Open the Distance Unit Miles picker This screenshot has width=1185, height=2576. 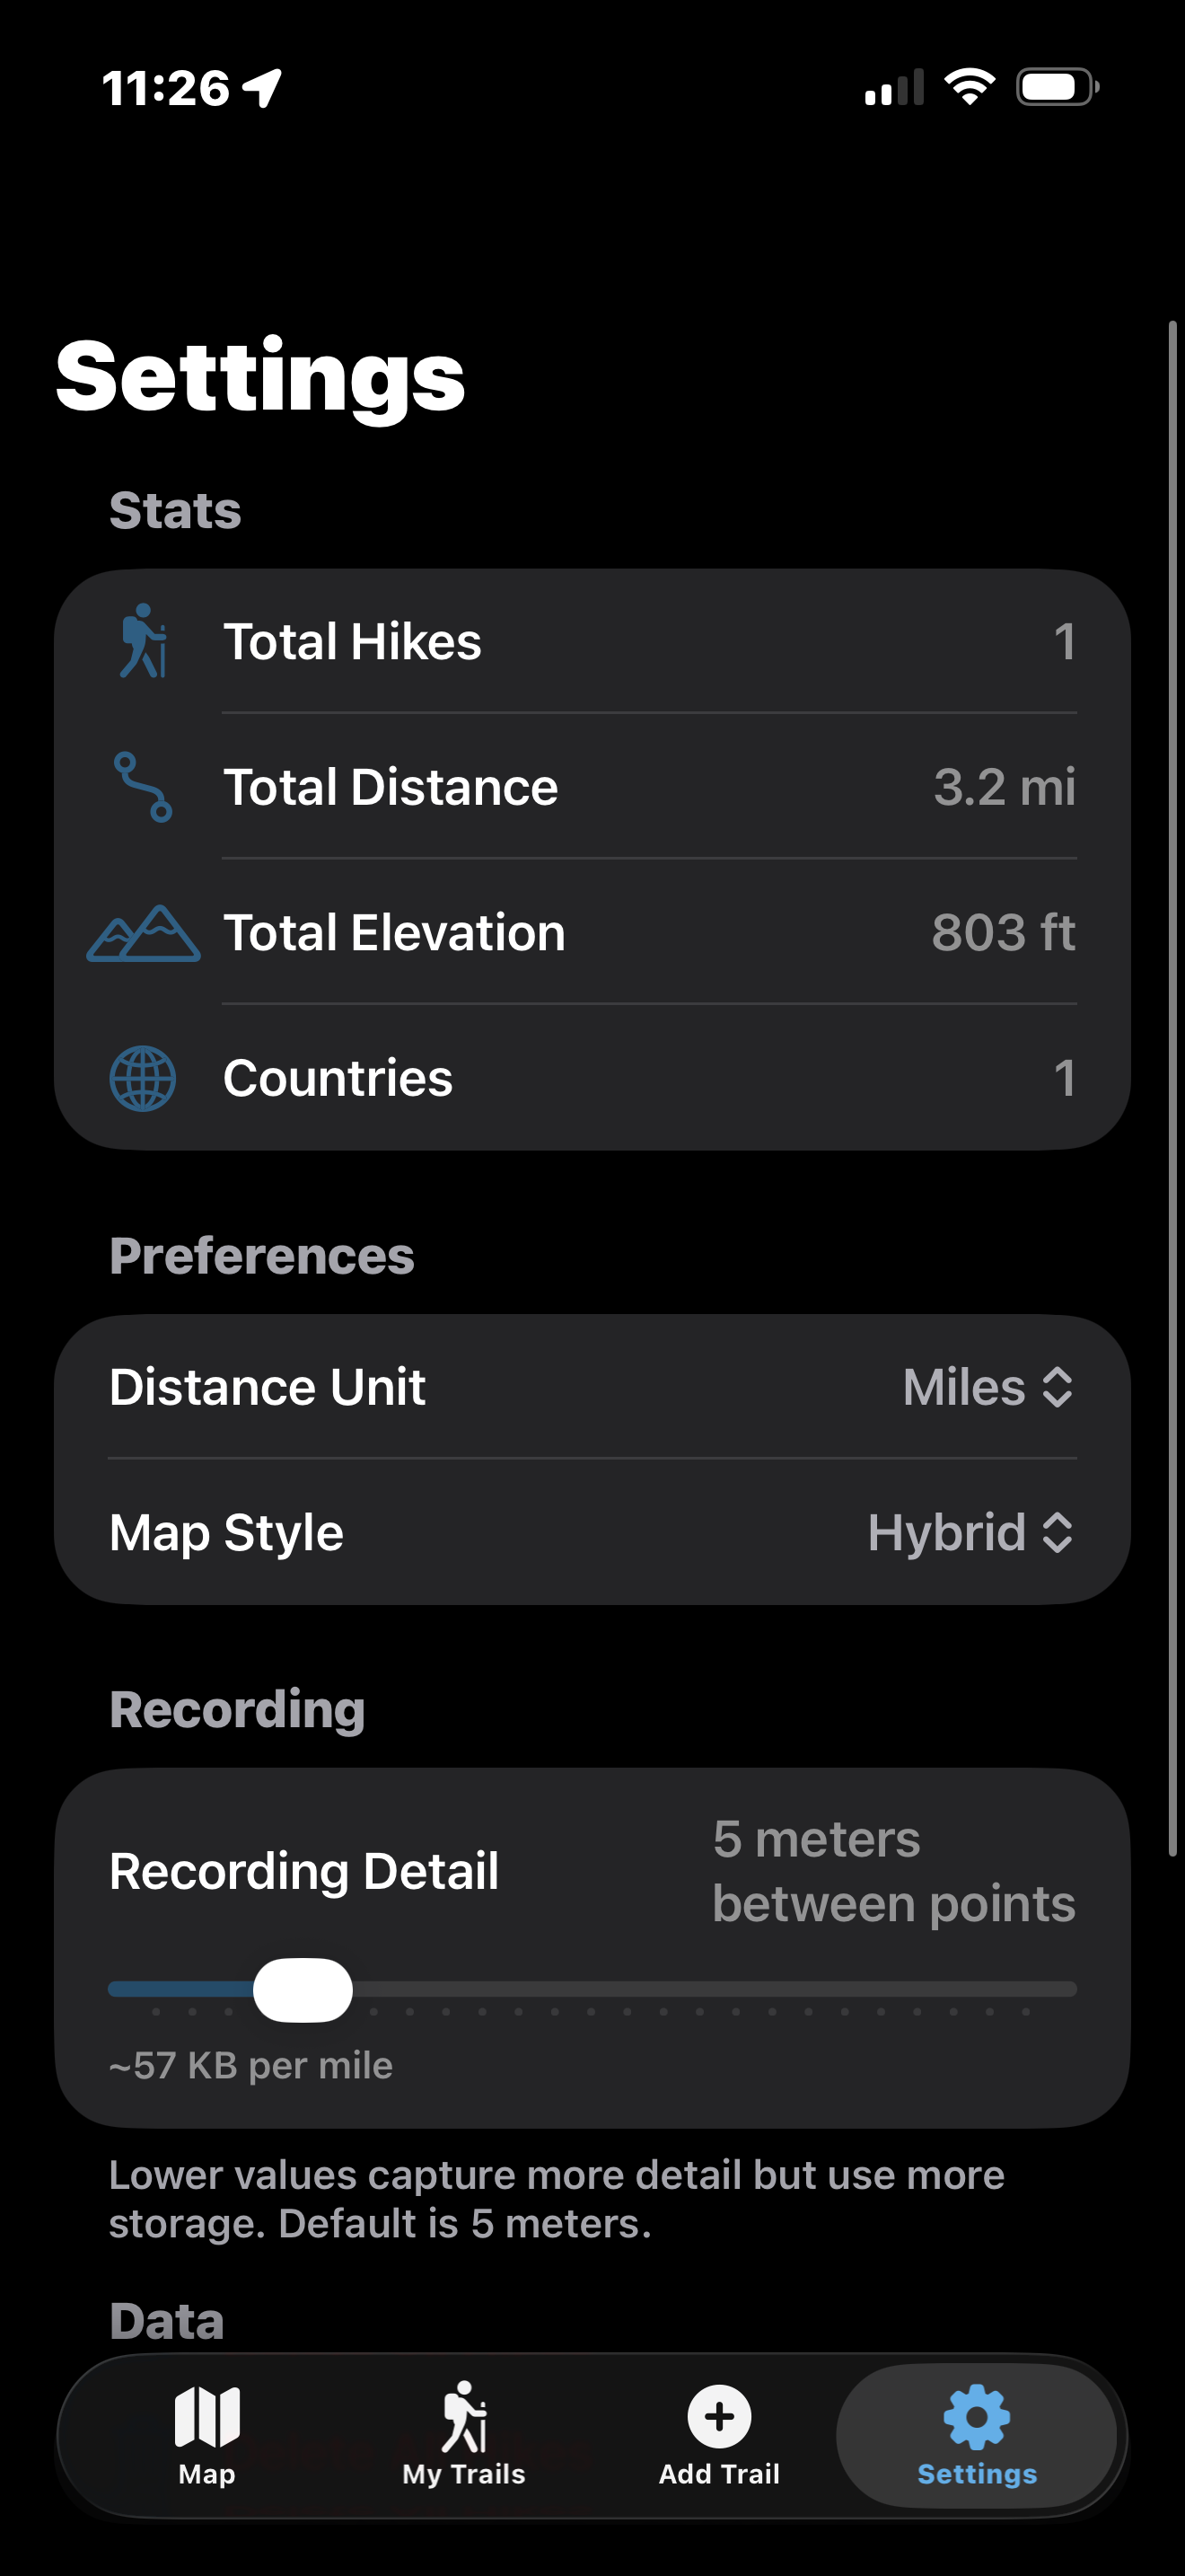click(988, 1387)
